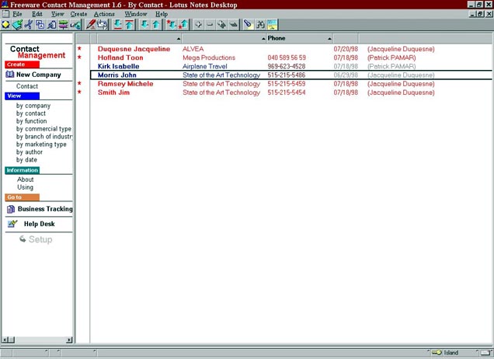Switch to the by branch of industry view
The image size is (494, 359).
44,137
